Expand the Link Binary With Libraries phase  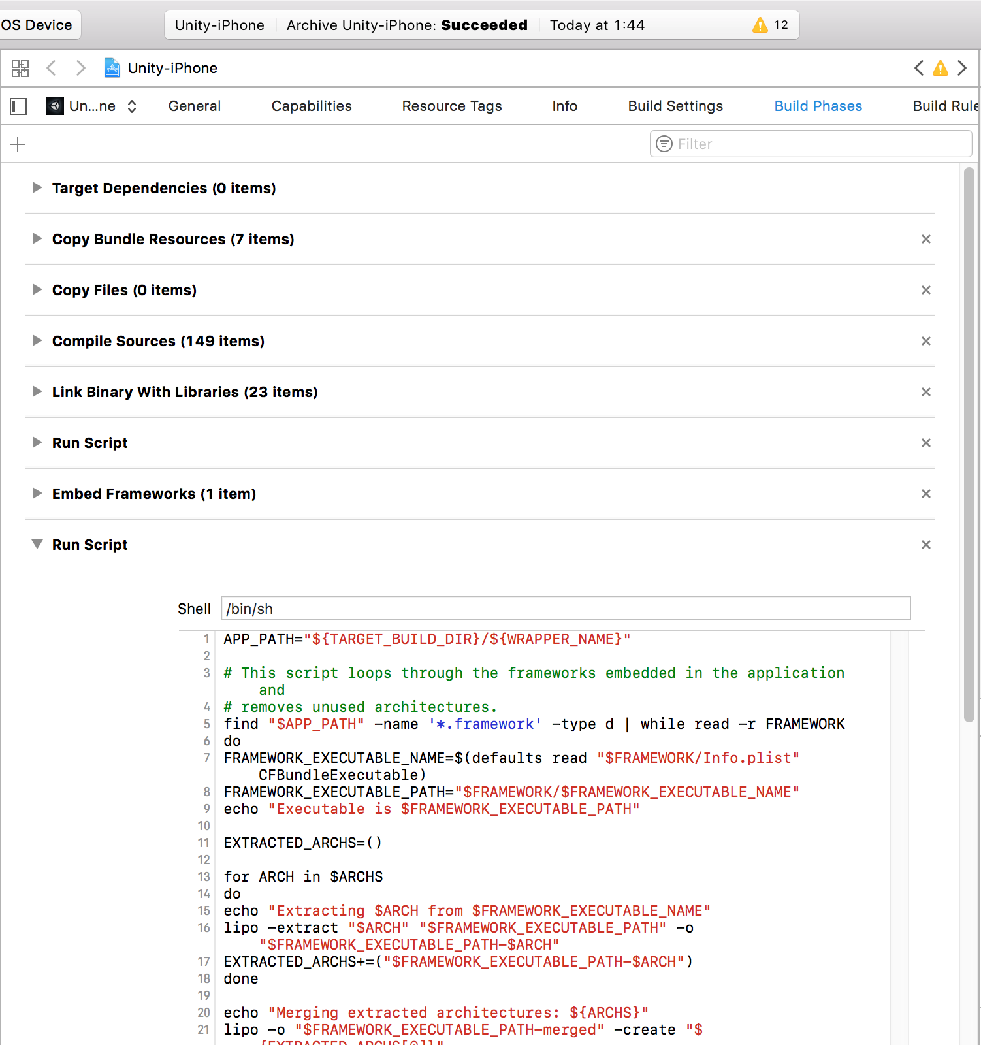(37, 392)
